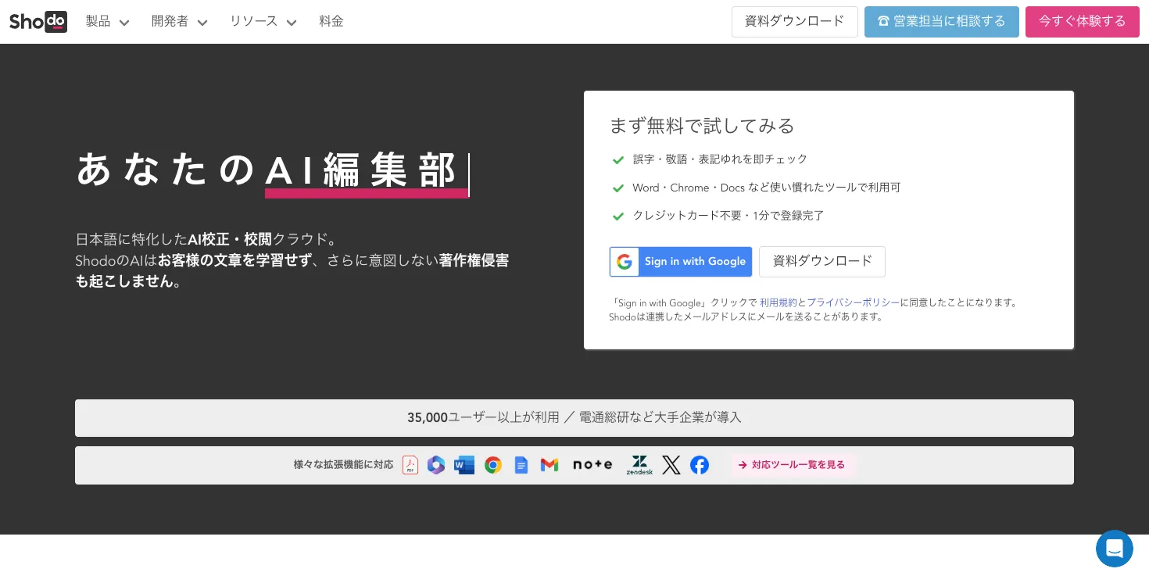Expand the 開発者 dropdown chevron

[x=202, y=23]
